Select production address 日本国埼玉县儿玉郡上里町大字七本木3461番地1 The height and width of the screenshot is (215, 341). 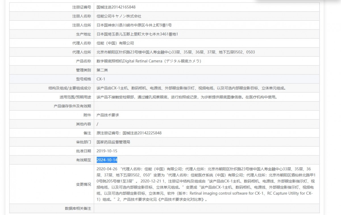coord(137,34)
